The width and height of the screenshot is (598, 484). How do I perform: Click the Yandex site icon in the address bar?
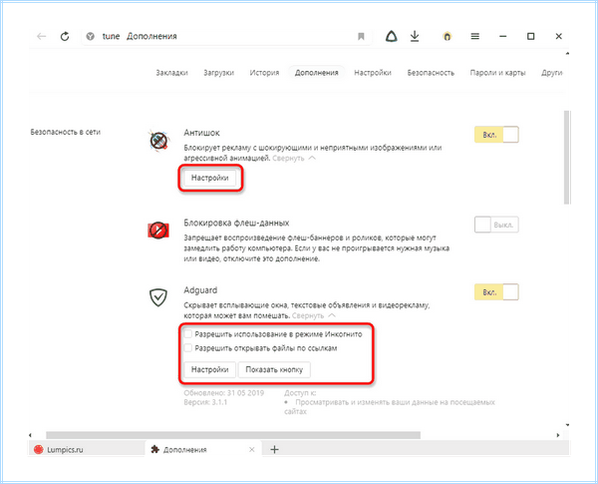pyautogui.click(x=91, y=36)
